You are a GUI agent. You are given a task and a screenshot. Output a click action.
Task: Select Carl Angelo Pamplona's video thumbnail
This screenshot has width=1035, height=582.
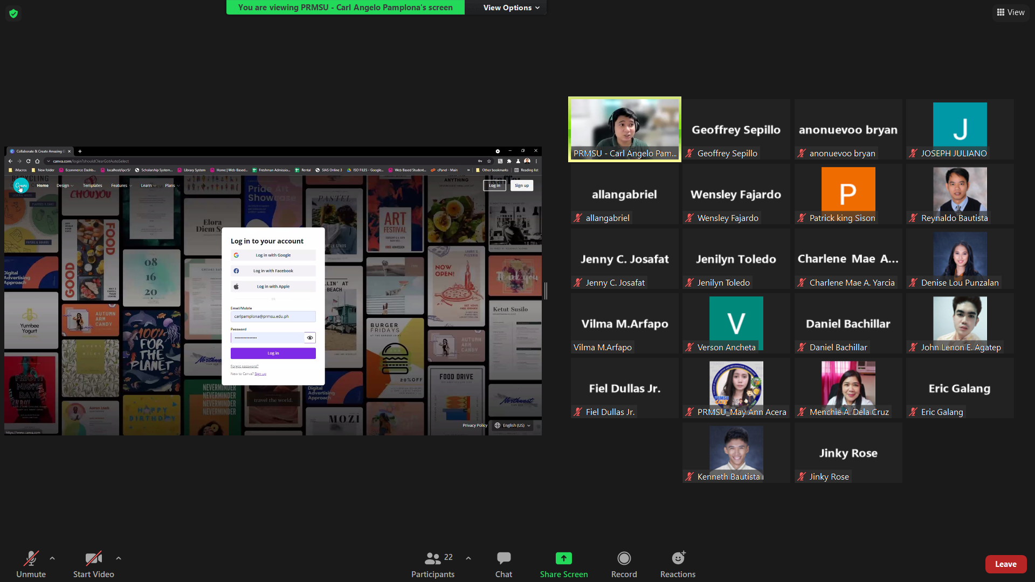click(x=624, y=129)
